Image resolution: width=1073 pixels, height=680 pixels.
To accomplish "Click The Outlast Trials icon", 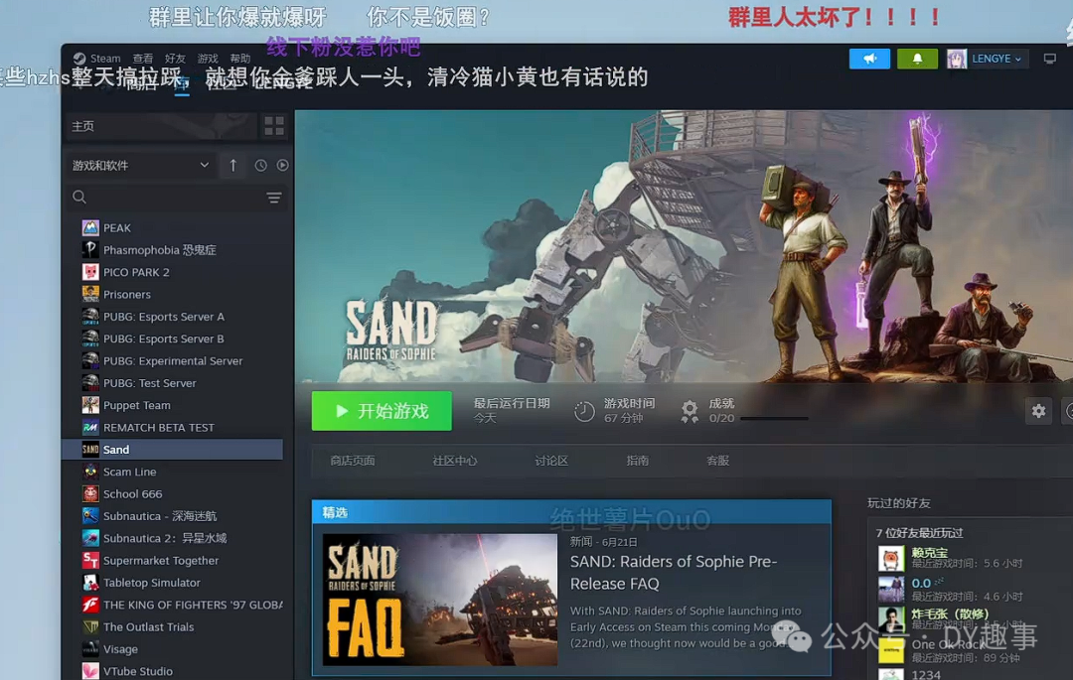I will 90,627.
